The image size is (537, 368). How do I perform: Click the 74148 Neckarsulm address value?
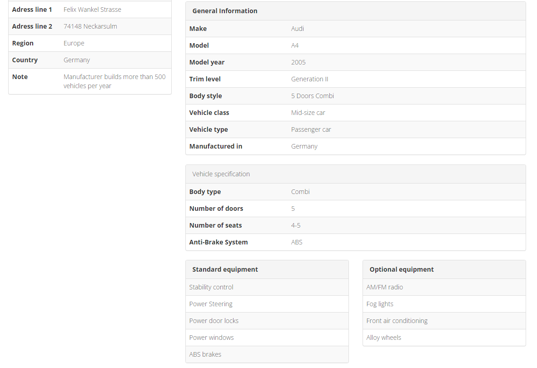click(90, 26)
